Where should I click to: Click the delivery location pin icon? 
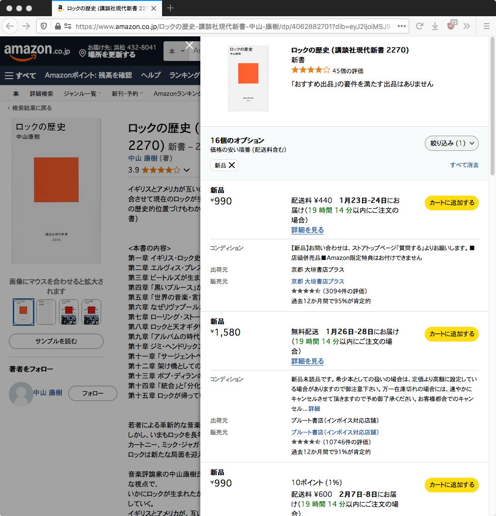(83, 53)
